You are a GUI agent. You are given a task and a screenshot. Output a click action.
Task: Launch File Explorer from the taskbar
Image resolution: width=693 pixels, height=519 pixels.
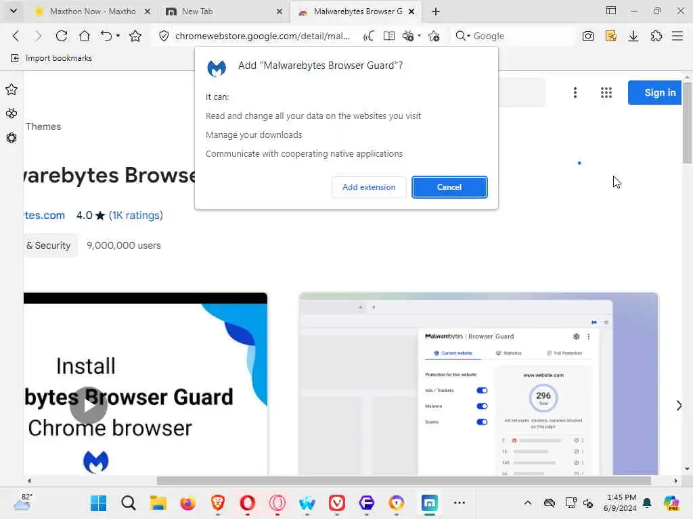[x=158, y=503]
